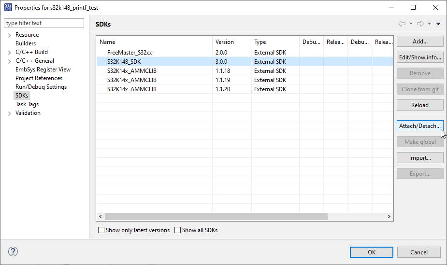This screenshot has height=265, width=447.
Task: Open the view menu triangle in SDKs header
Action: coord(438,24)
